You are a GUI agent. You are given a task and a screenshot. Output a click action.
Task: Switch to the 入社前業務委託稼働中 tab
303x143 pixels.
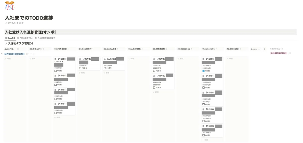(x=45, y=38)
